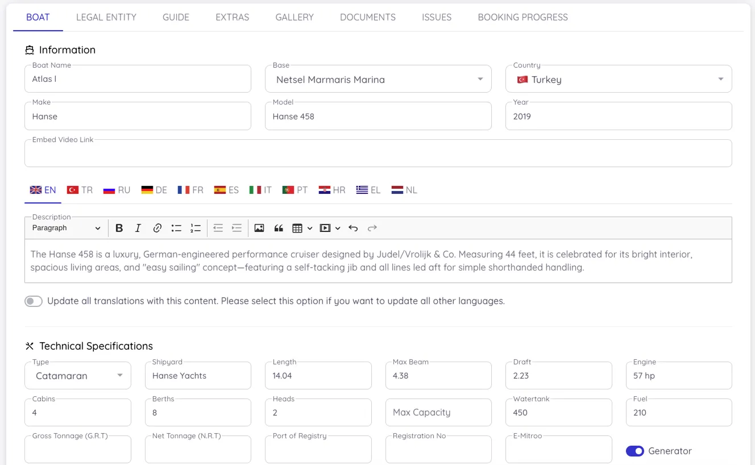Open the GUIDE tab

(176, 17)
